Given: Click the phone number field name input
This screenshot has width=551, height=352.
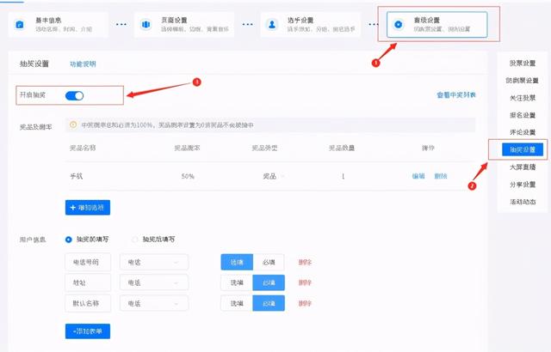Looking at the screenshot, I should [x=88, y=262].
